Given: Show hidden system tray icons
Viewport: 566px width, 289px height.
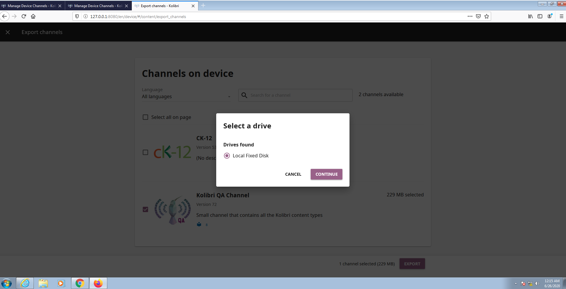Looking at the screenshot, I should pos(516,284).
